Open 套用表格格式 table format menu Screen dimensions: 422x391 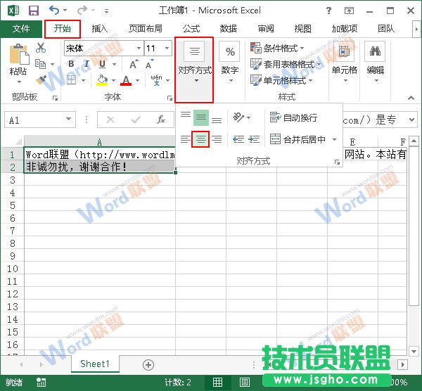(x=286, y=64)
